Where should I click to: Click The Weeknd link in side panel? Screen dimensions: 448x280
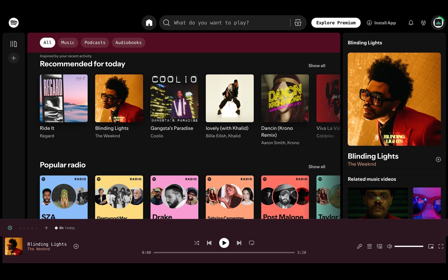pyautogui.click(x=362, y=164)
